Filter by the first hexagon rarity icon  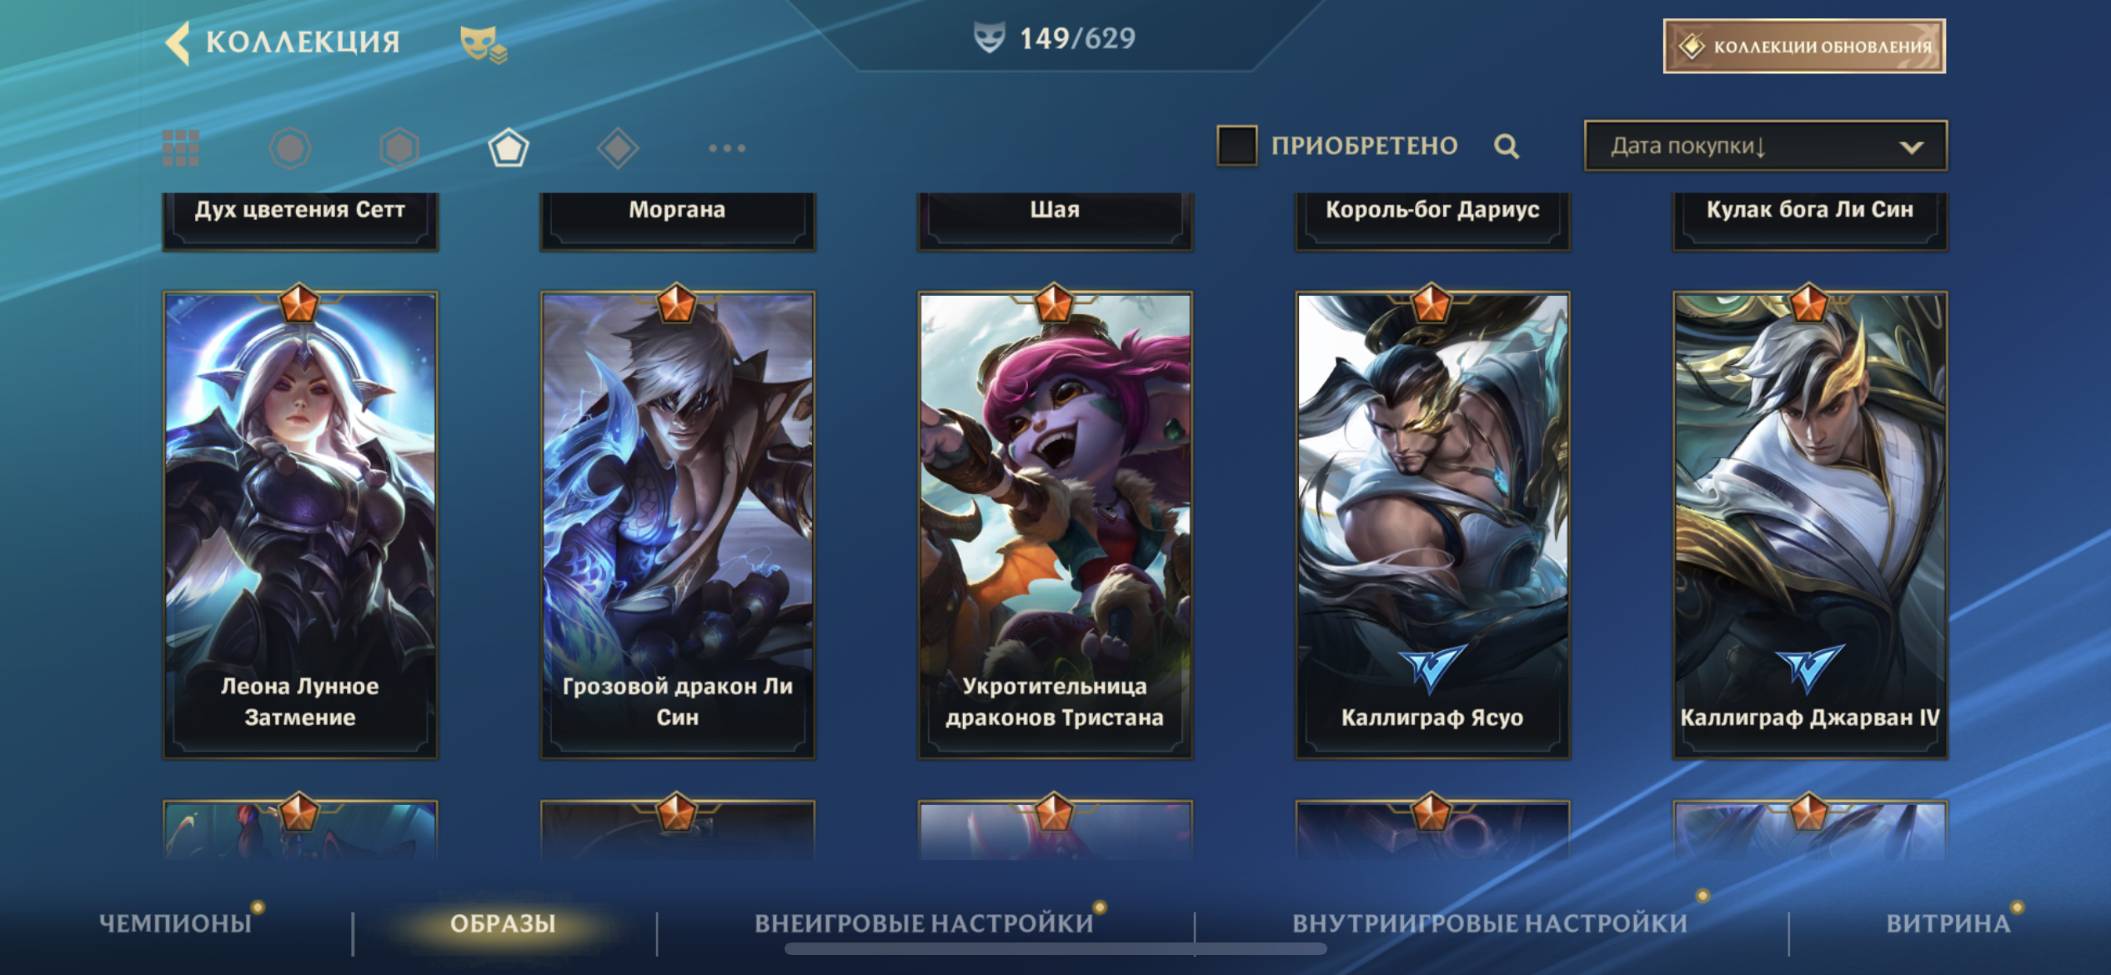tap(290, 148)
